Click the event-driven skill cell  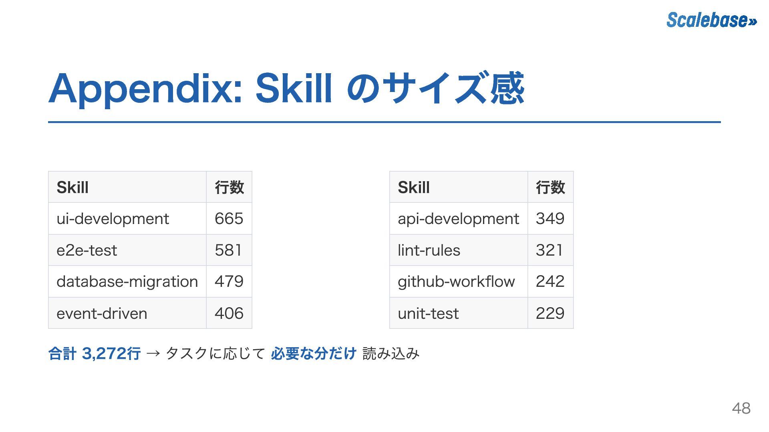[102, 313]
